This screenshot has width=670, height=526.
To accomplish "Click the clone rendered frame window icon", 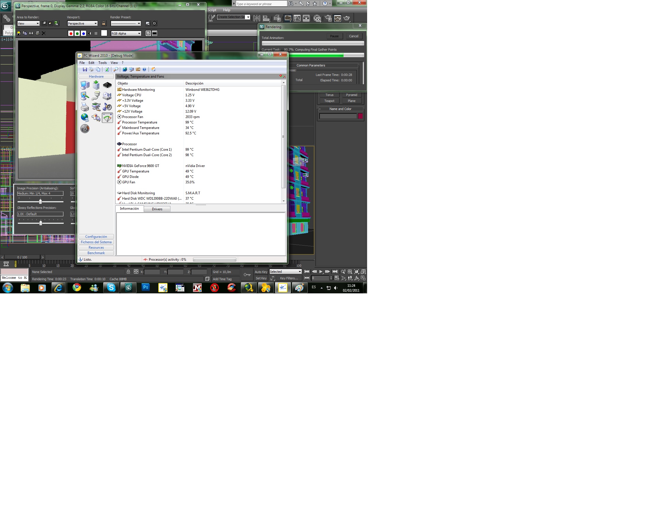I will (31, 33).
